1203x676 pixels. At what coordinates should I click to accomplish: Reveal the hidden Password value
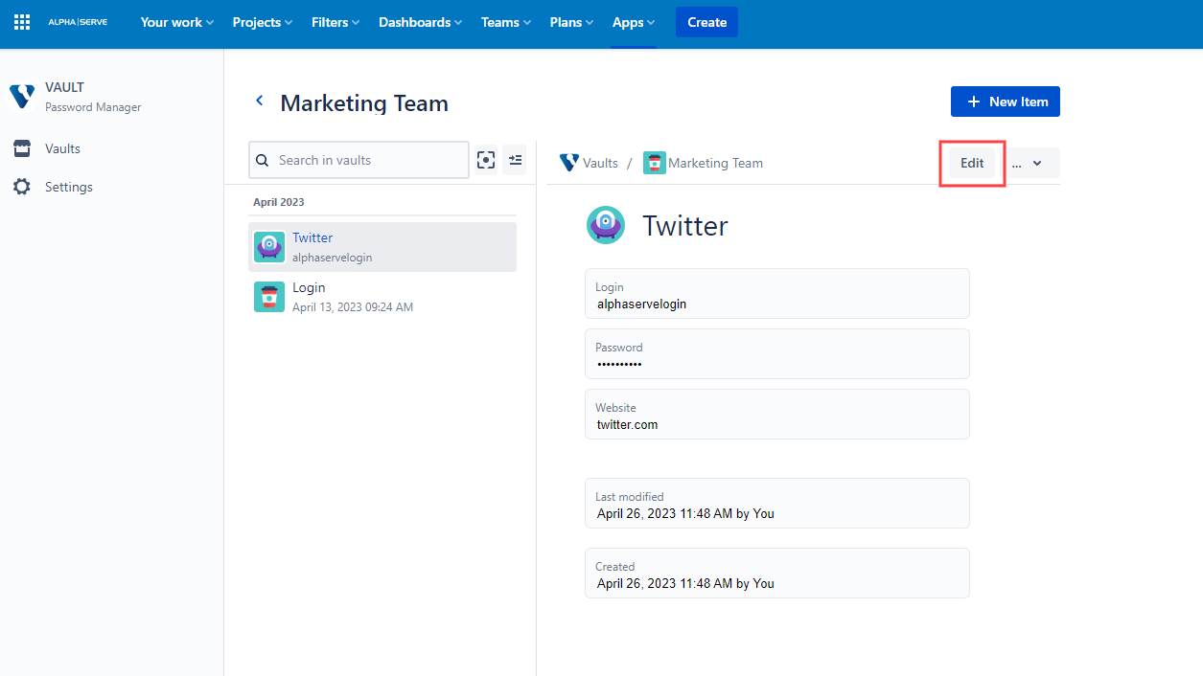coord(619,363)
